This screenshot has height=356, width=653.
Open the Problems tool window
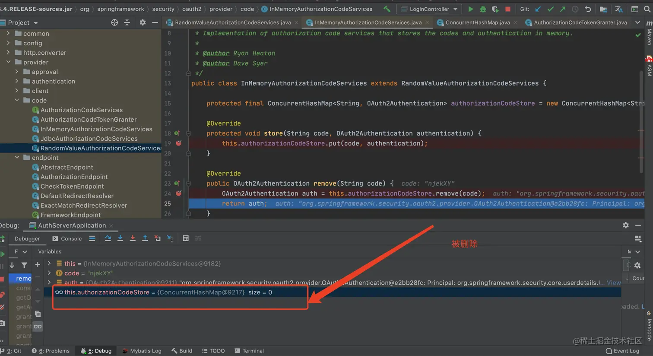point(51,351)
